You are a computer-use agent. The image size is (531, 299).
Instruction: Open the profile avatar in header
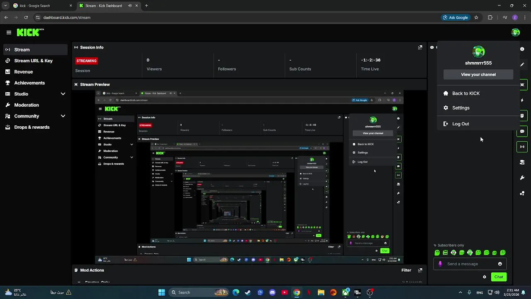click(x=515, y=32)
